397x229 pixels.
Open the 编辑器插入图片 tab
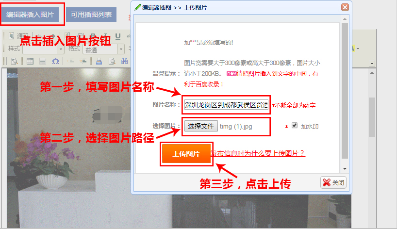point(30,15)
